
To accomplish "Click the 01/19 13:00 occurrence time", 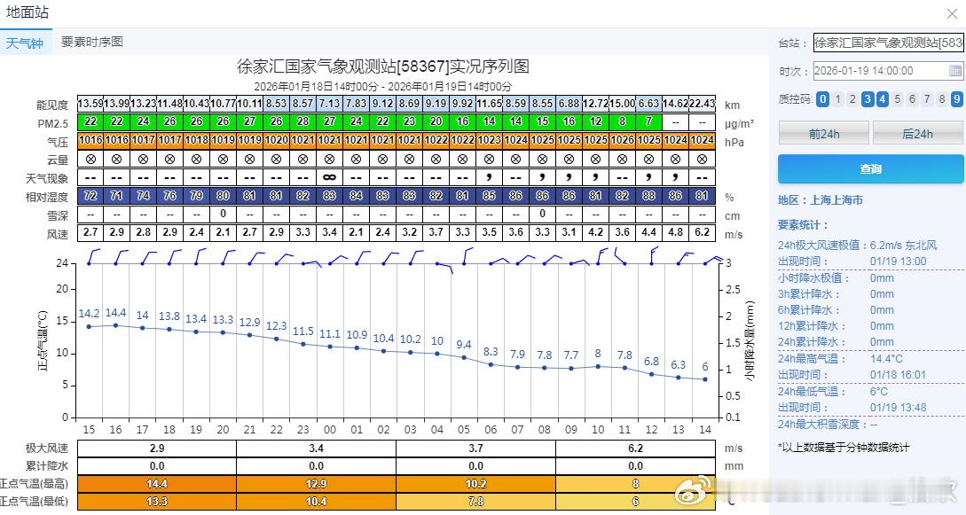I will [x=899, y=261].
